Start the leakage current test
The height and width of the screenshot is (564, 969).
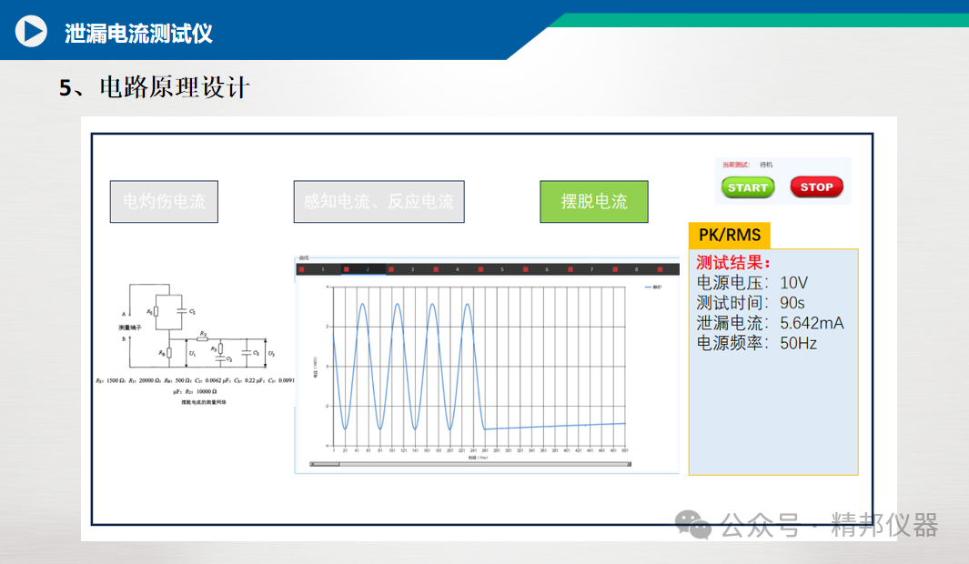(748, 187)
